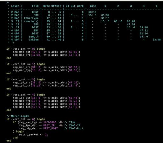Place cursor on "if (word_cnt == 1) begin"

click(26, 64)
